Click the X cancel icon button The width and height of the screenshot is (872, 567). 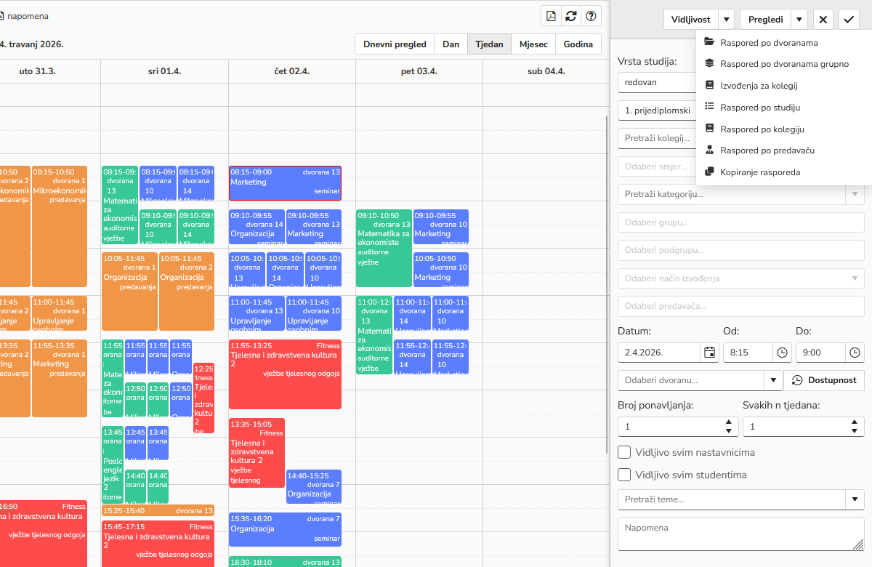pyautogui.click(x=823, y=20)
